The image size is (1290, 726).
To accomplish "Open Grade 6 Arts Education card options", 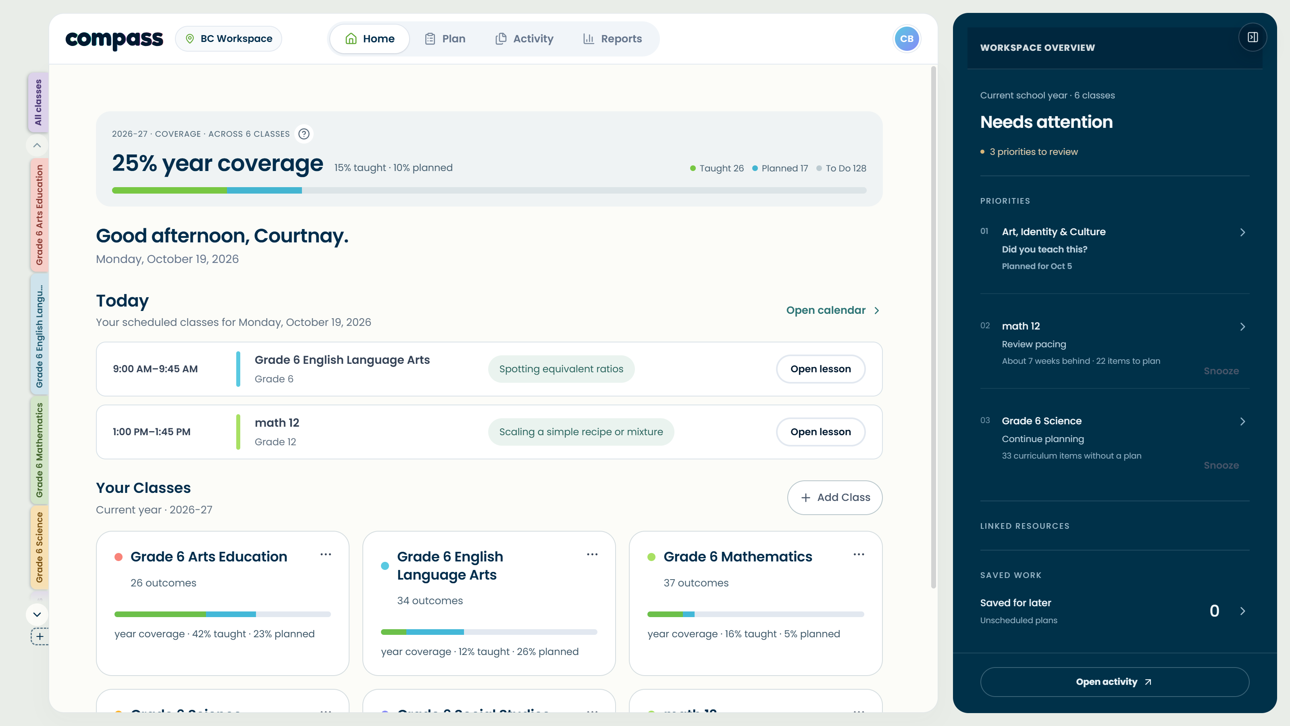I will coord(325,554).
